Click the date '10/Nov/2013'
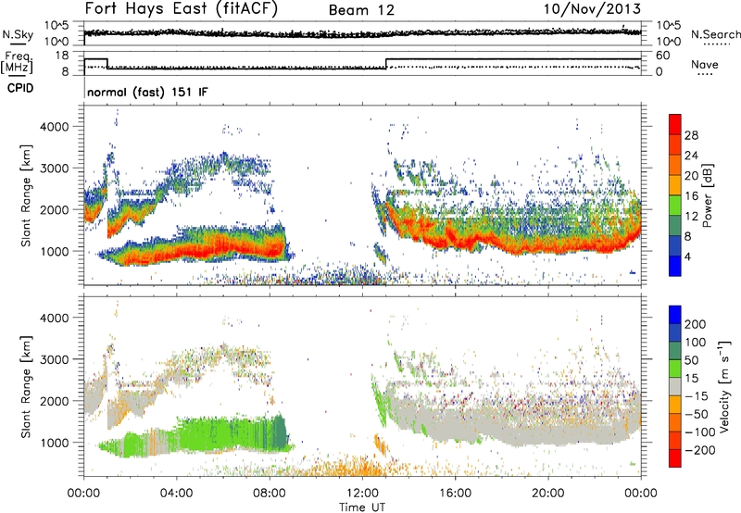741x513 pixels. click(592, 8)
